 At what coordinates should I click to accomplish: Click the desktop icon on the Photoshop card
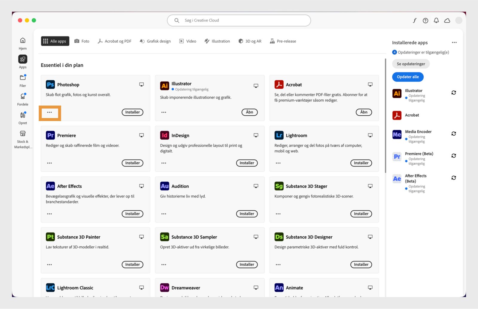[142, 85]
